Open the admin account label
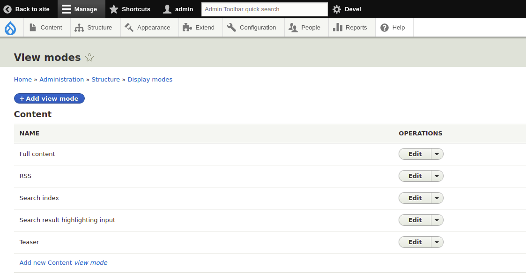 [x=184, y=9]
